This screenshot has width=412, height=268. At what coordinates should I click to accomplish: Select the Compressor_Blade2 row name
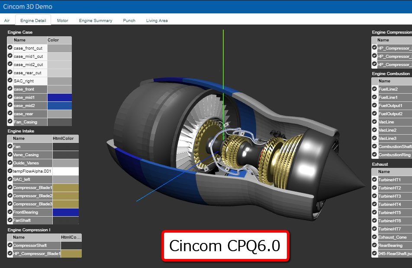point(32,195)
